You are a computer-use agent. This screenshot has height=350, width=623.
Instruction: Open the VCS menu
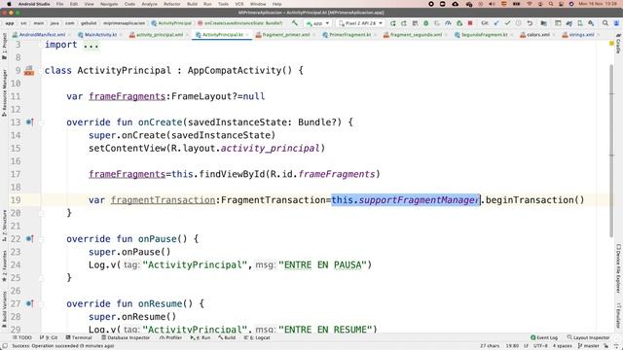pyautogui.click(x=239, y=4)
